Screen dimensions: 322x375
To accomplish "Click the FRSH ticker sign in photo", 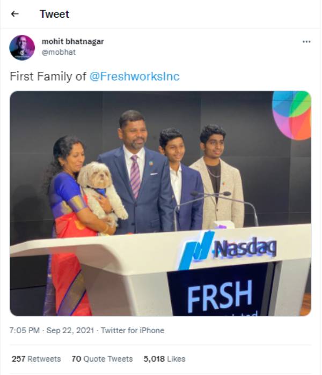I will 219,296.
